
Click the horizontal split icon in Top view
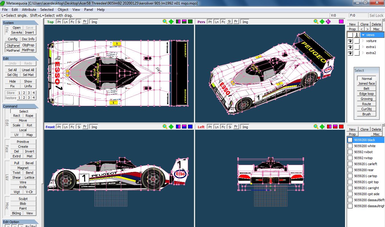(x=184, y=22)
